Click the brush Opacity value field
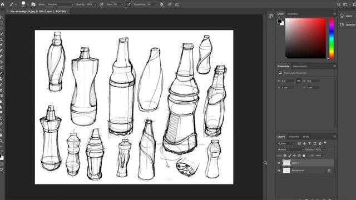Viewport: 356px width, 200px height. pyautogui.click(x=90, y=4)
